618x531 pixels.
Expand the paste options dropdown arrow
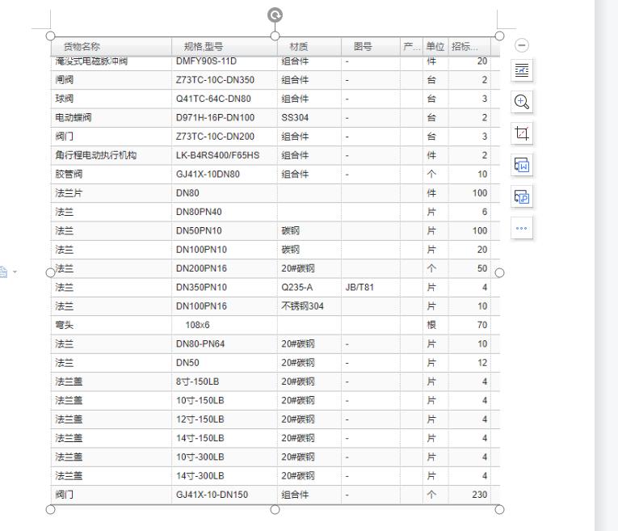pyautogui.click(x=15, y=272)
